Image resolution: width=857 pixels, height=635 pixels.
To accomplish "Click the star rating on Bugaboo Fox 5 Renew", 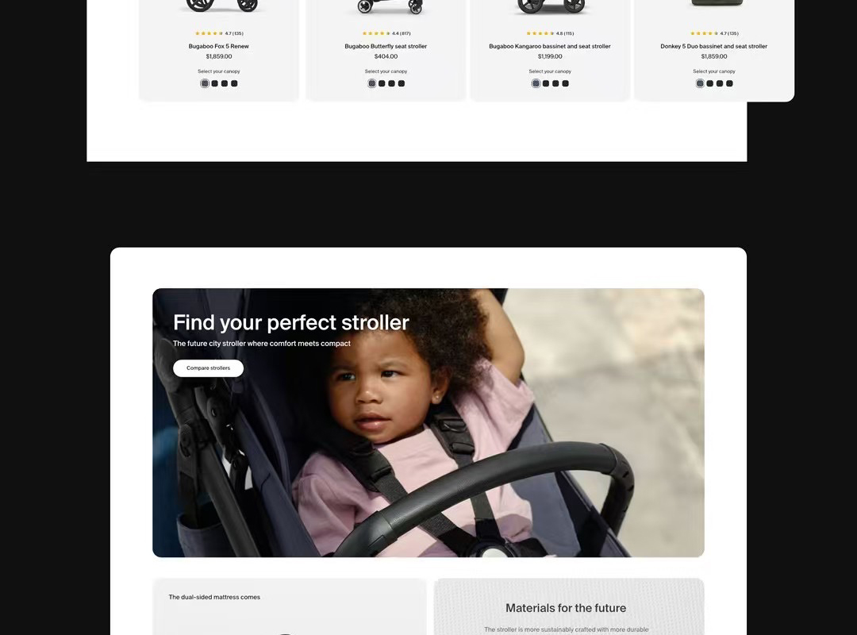I will click(219, 33).
